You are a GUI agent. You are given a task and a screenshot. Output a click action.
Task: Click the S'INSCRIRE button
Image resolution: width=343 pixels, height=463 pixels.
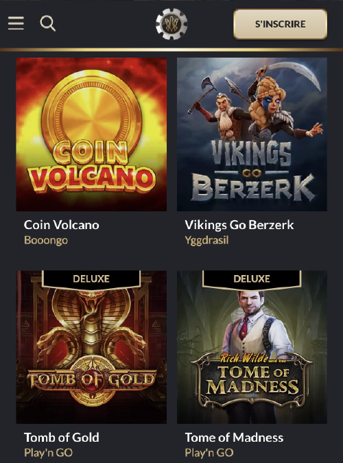click(x=280, y=24)
